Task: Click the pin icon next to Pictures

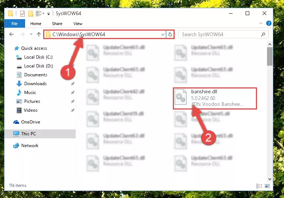Action: point(73,101)
